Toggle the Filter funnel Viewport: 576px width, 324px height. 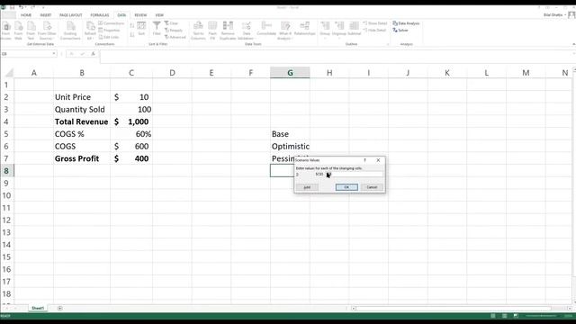coord(157,29)
